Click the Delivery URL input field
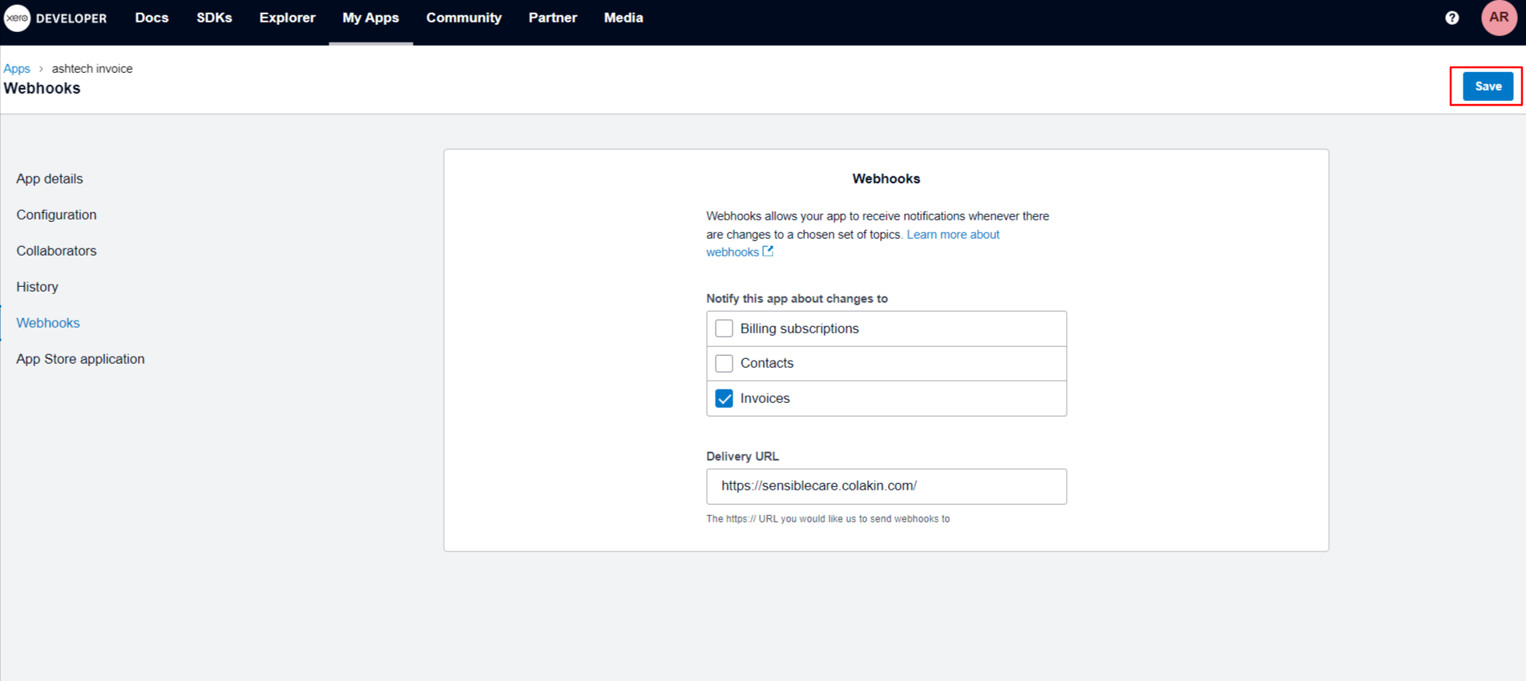This screenshot has width=1526, height=681. (x=886, y=486)
